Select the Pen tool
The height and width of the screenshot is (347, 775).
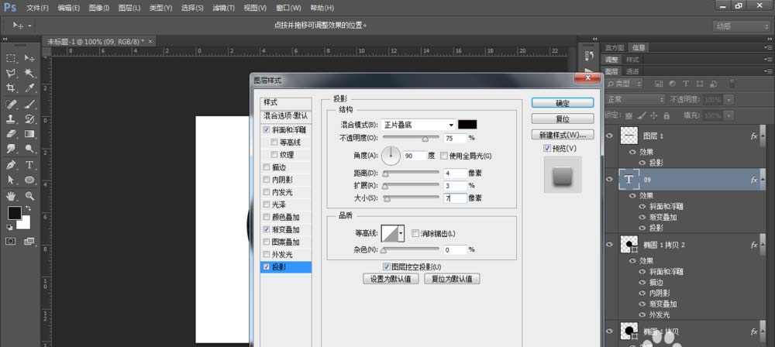(11, 165)
